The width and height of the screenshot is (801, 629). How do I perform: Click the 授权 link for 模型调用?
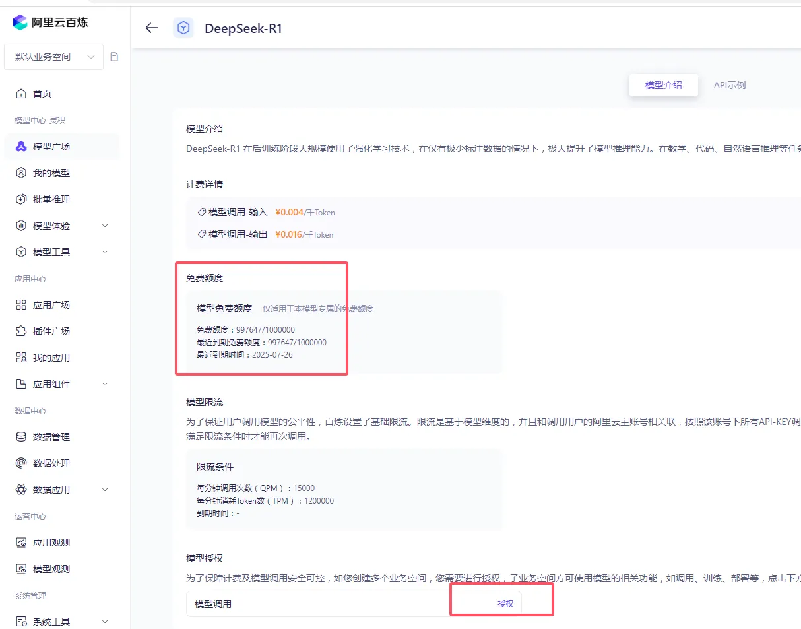point(505,603)
